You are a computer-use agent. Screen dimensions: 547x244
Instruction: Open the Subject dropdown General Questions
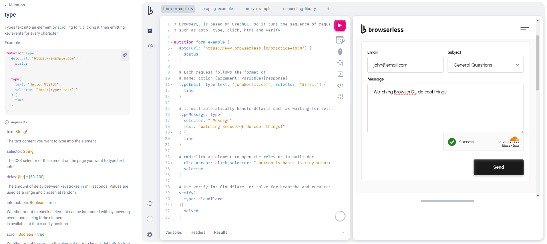pyautogui.click(x=486, y=65)
